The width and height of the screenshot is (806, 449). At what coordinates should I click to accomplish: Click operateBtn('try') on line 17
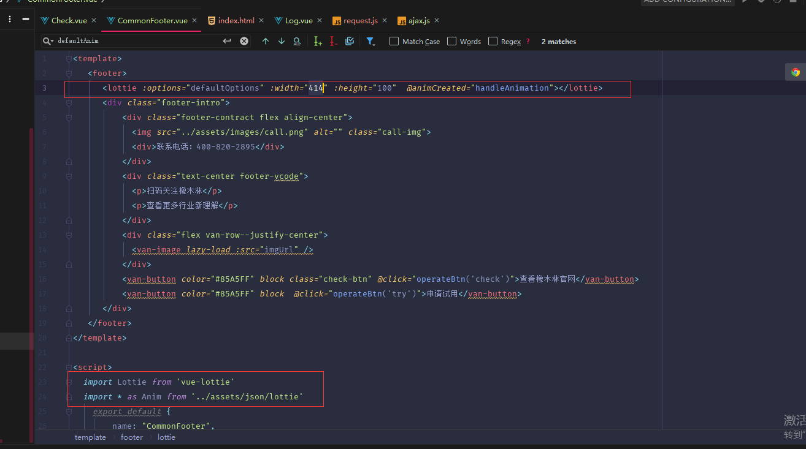(375, 294)
